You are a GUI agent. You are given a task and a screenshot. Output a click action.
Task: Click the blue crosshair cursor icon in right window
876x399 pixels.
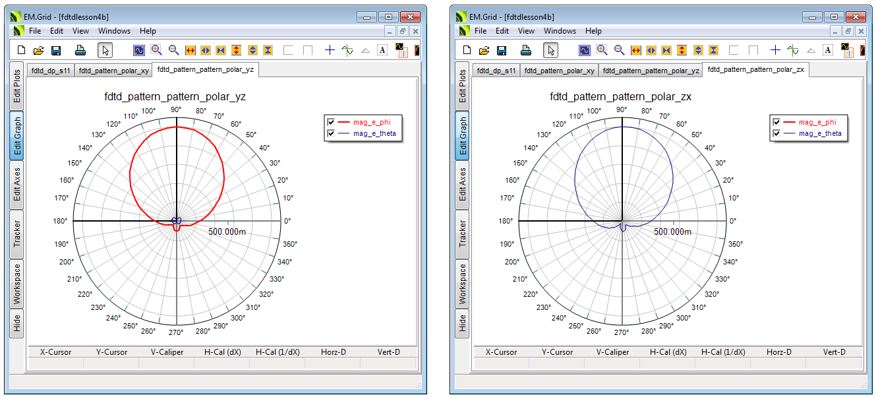pos(776,50)
